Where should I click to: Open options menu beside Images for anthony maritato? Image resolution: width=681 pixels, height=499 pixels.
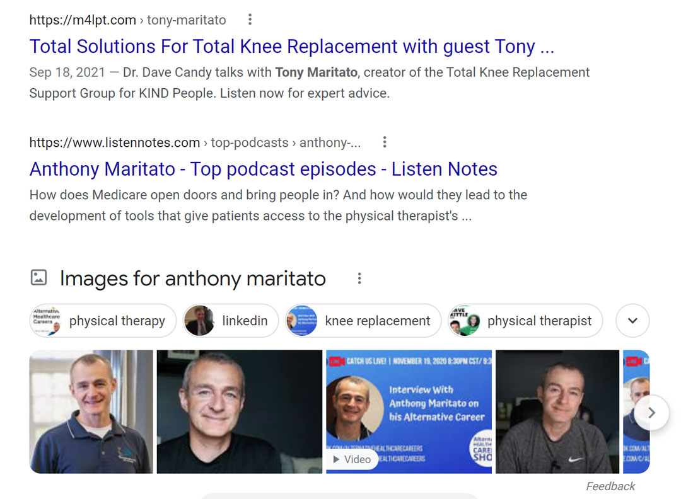tap(359, 278)
